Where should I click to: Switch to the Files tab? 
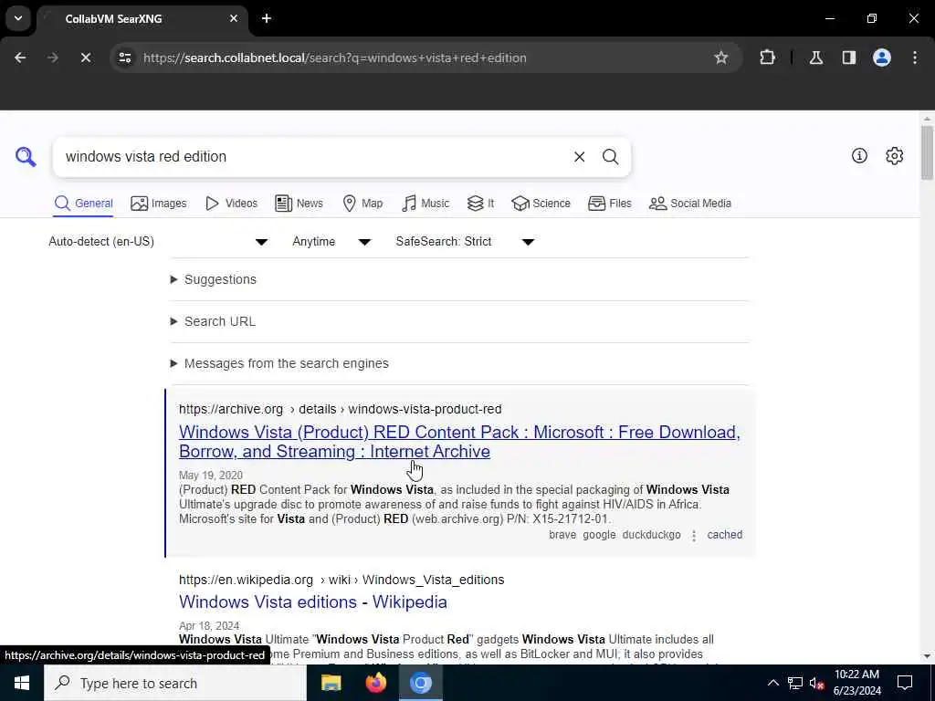[x=609, y=204]
